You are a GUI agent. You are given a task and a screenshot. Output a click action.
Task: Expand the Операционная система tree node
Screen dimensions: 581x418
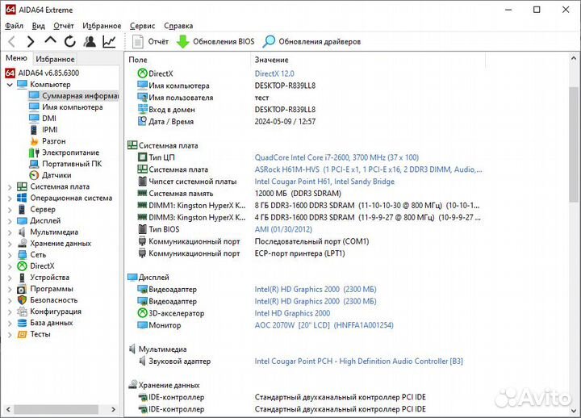tap(10, 199)
